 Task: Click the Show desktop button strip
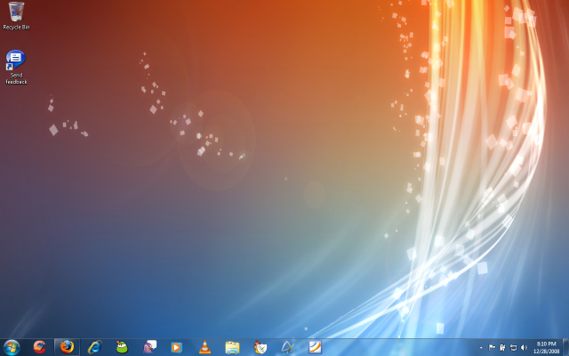(x=565, y=347)
